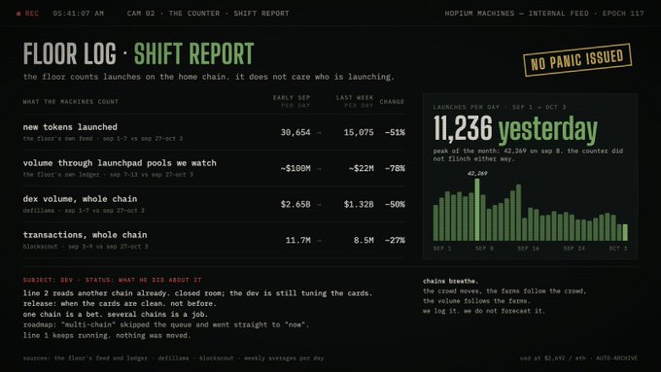The width and height of the screenshot is (661, 372).
Task: Click the 'FLOOR LOG' heading
Action: coord(70,54)
